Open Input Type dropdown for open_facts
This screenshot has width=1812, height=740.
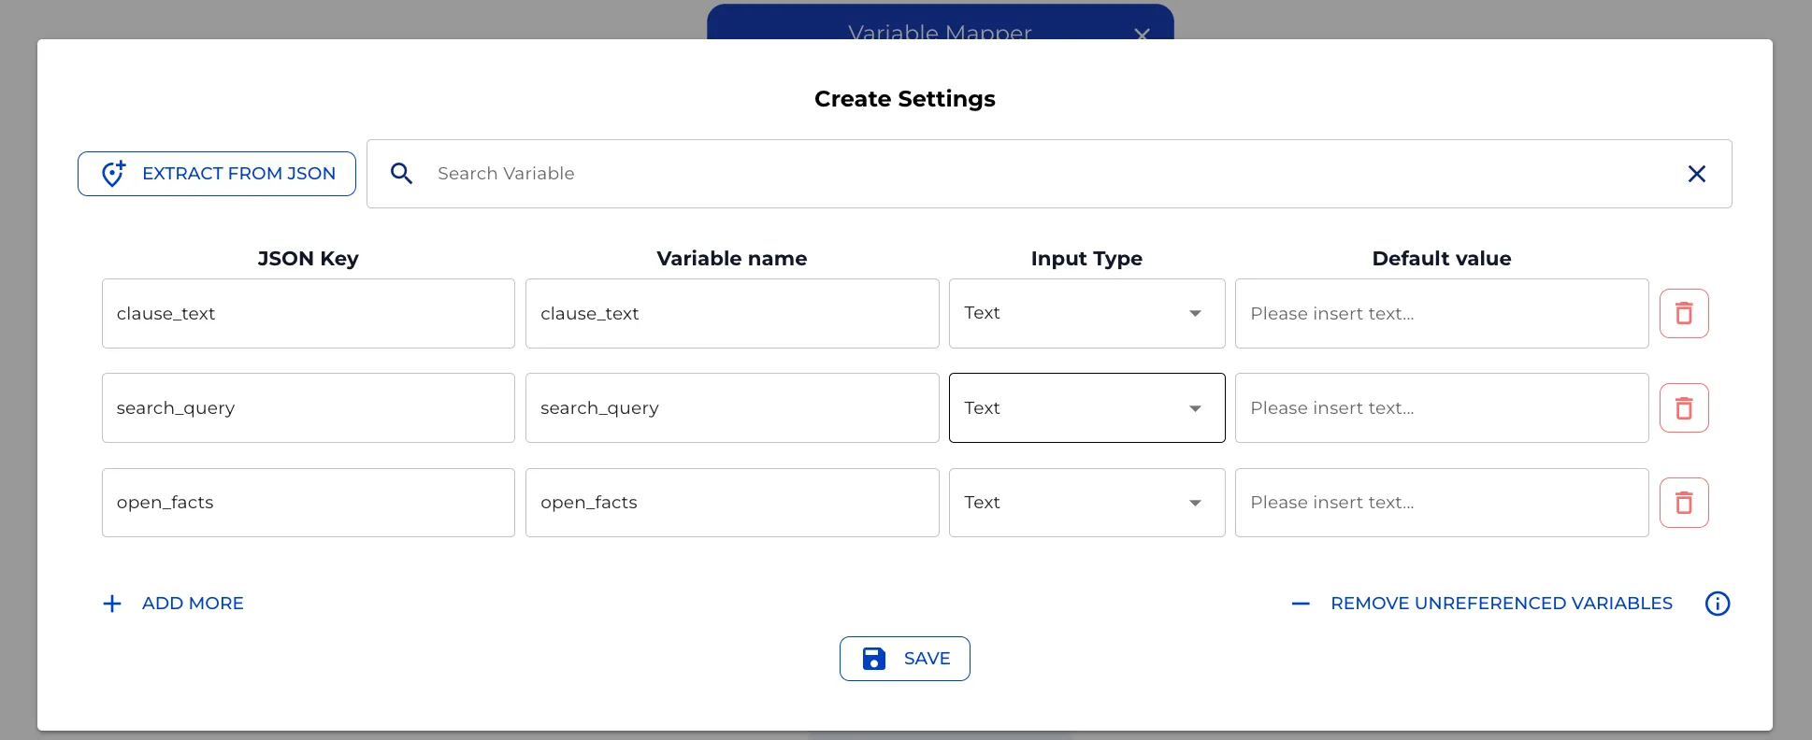pos(1086,503)
